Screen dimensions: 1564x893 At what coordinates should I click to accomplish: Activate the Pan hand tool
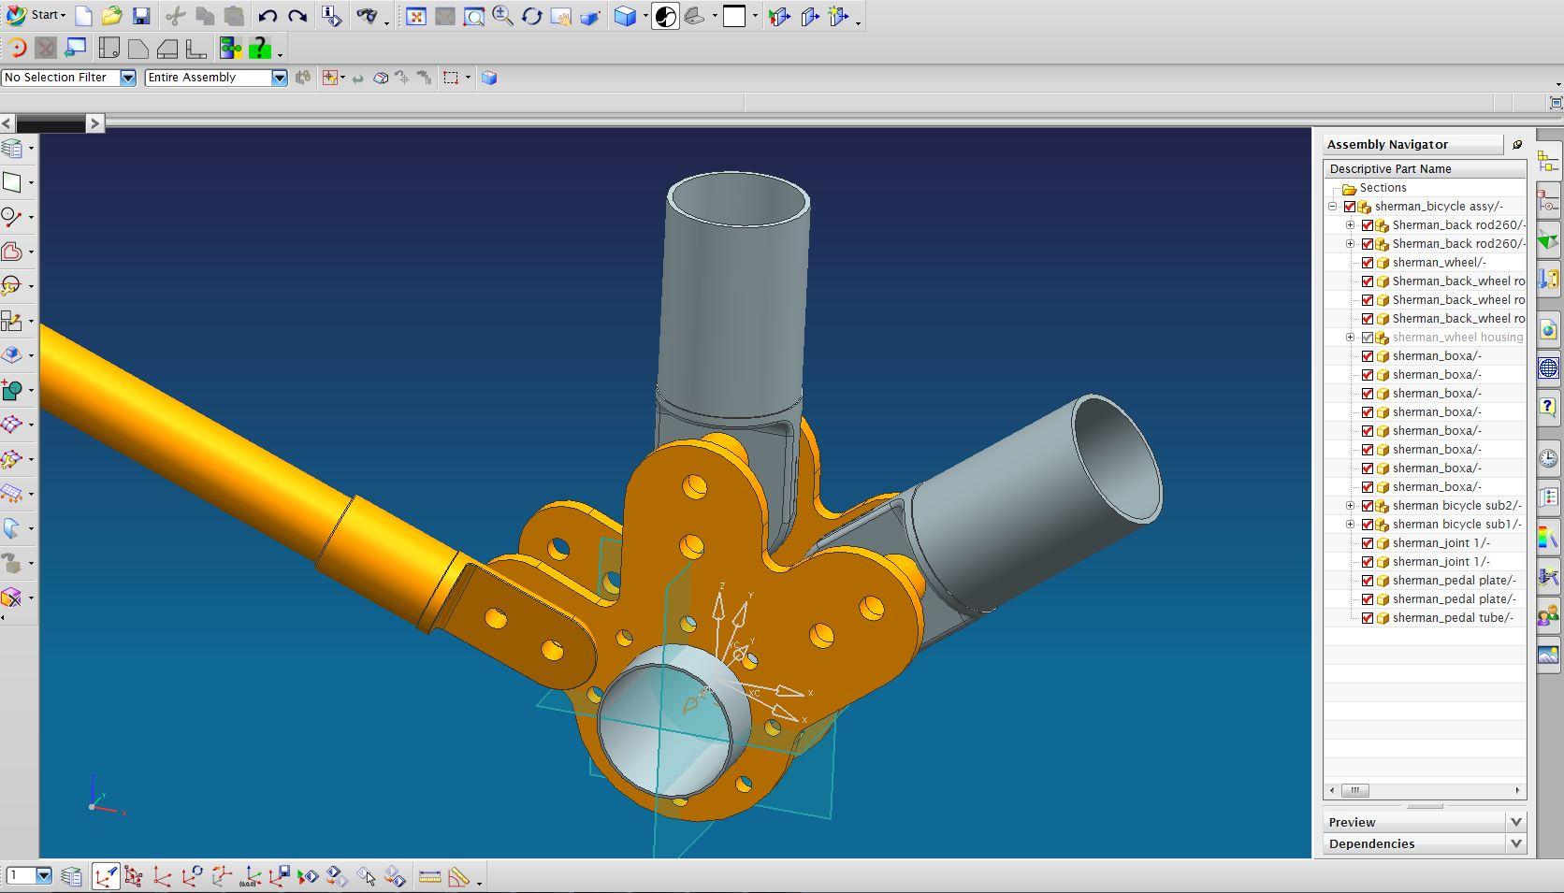click(x=561, y=16)
